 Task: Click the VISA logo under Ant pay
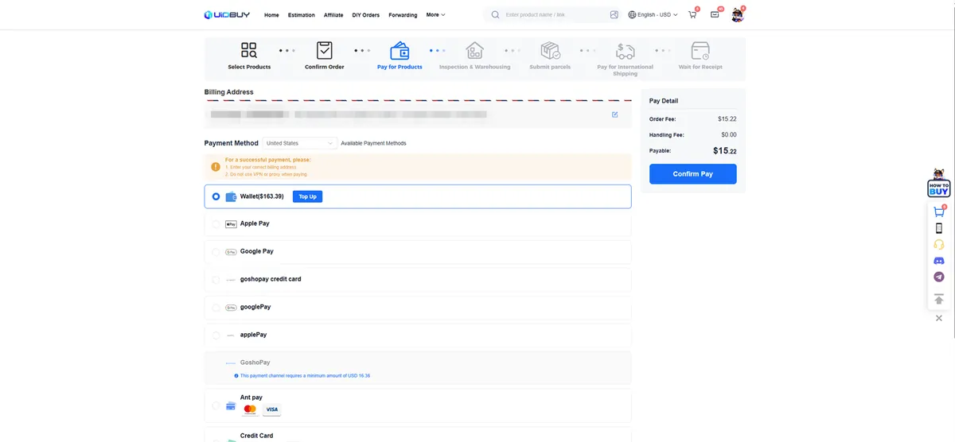tap(272, 409)
